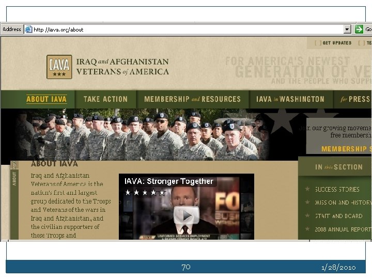Click the green Go arrow button
This screenshot has height=279, width=372.
click(359, 29)
